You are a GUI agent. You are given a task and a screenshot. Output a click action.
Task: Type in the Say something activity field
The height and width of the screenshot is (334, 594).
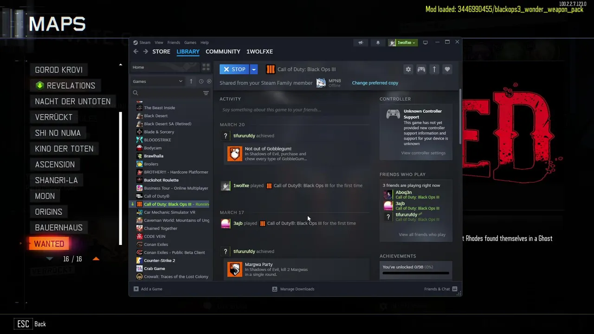[295, 110]
